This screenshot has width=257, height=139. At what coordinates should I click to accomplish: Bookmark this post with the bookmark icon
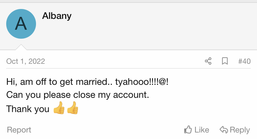click(x=225, y=61)
